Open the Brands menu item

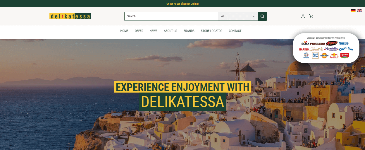189,31
